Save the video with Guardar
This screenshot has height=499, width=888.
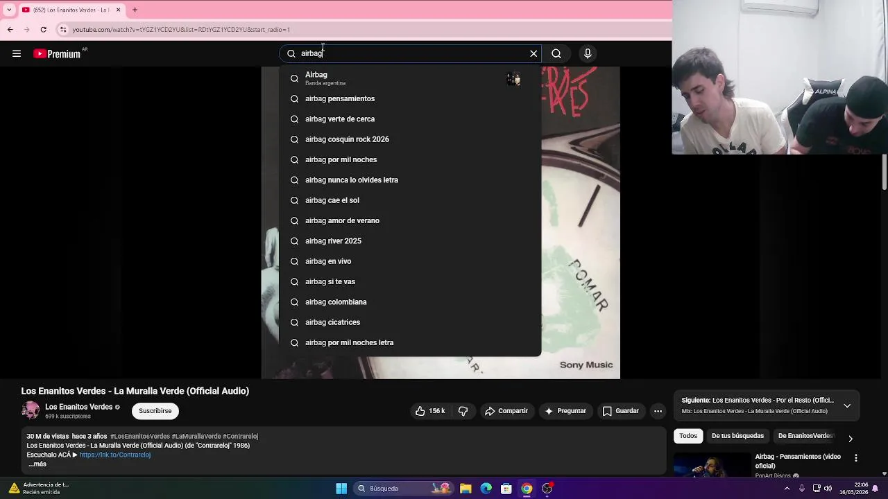(620, 411)
